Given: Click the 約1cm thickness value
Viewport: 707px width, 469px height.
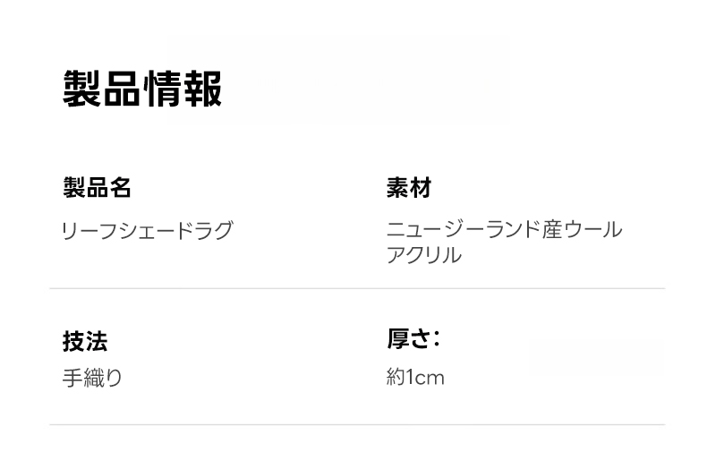Looking at the screenshot, I should pyautogui.click(x=414, y=378).
